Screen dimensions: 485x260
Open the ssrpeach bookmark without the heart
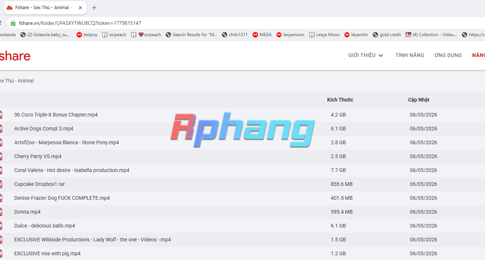114,35
